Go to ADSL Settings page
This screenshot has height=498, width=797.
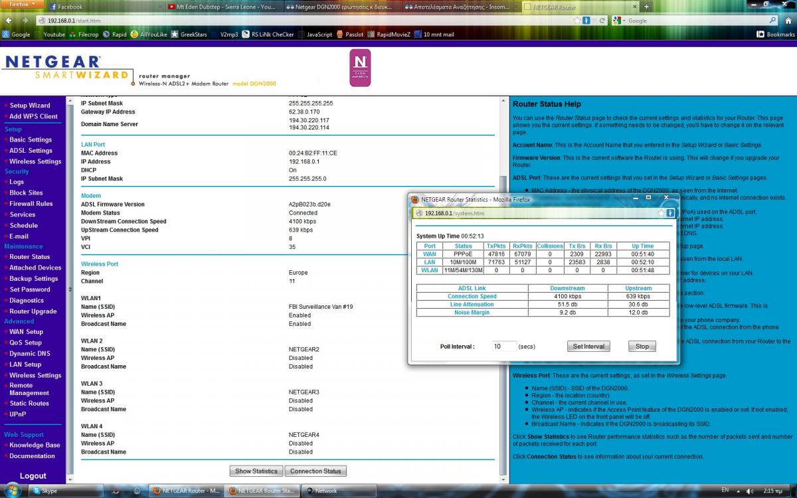pos(31,151)
